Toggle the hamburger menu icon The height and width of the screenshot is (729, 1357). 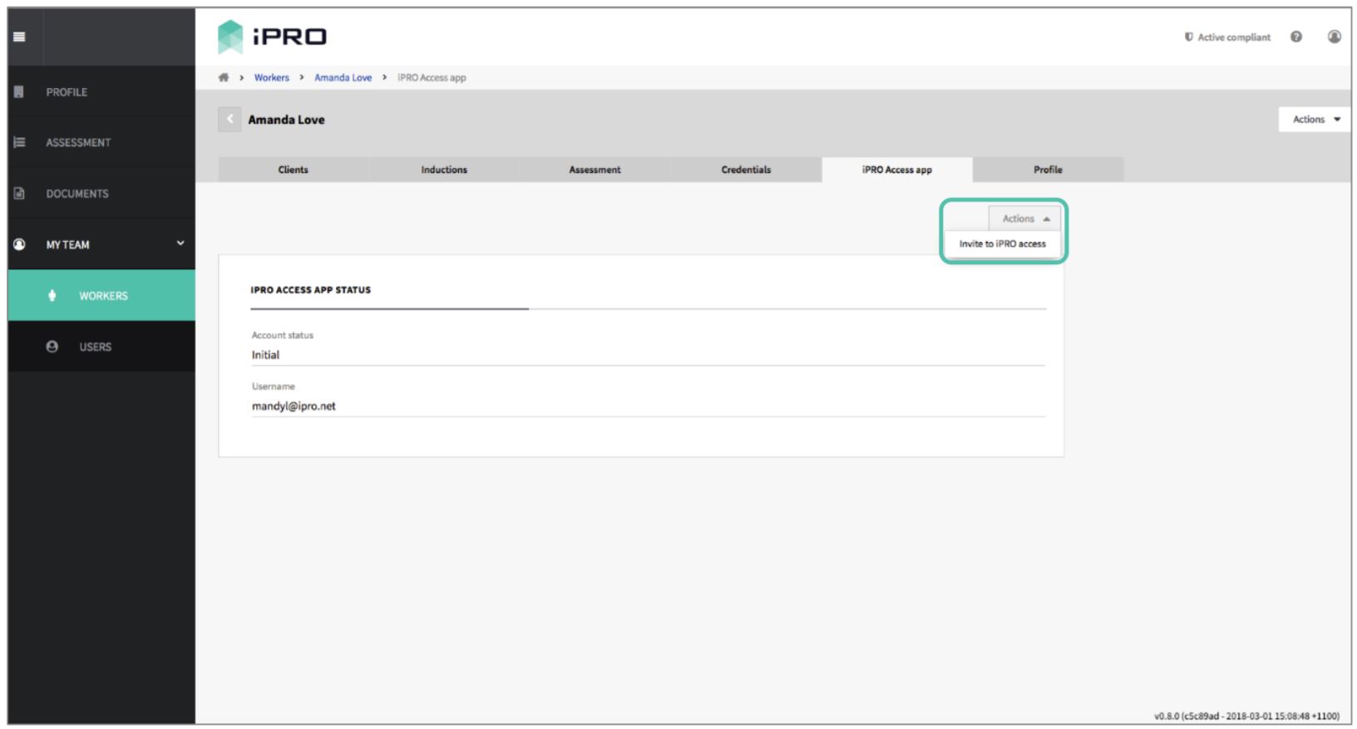19,37
